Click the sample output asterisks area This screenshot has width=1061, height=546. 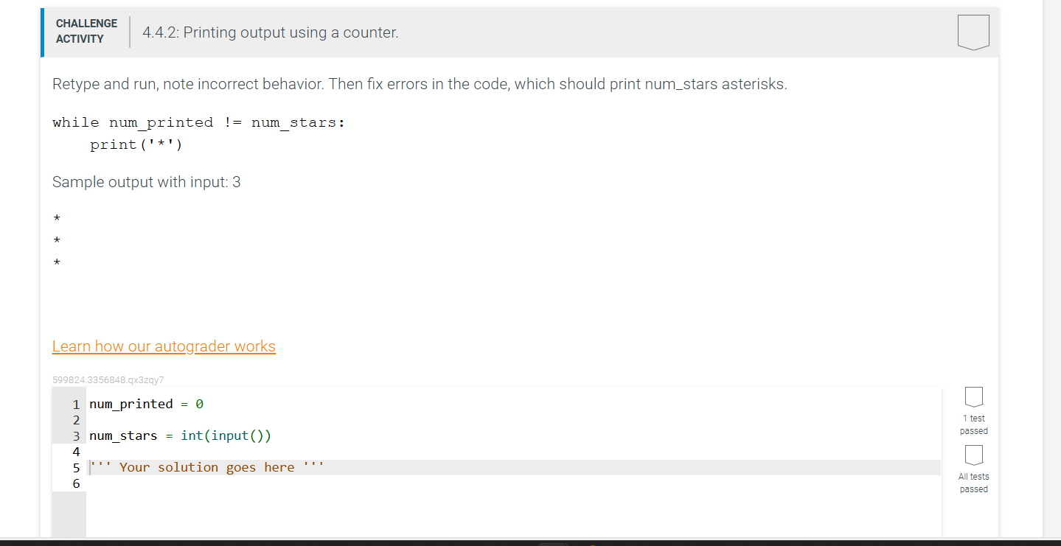57,240
